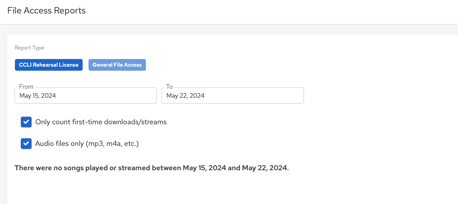Viewport: 458px width, 204px height.
Task: Uncheck the first-time downloads/streams checkbox
Action: tap(26, 122)
